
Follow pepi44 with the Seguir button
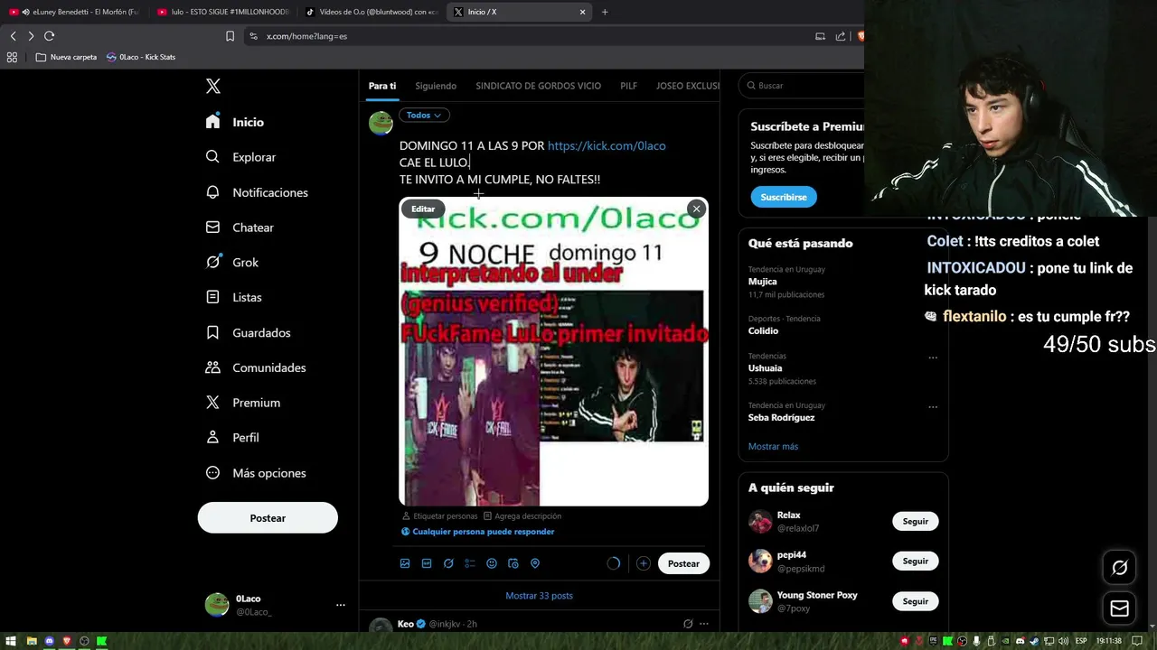click(x=915, y=561)
